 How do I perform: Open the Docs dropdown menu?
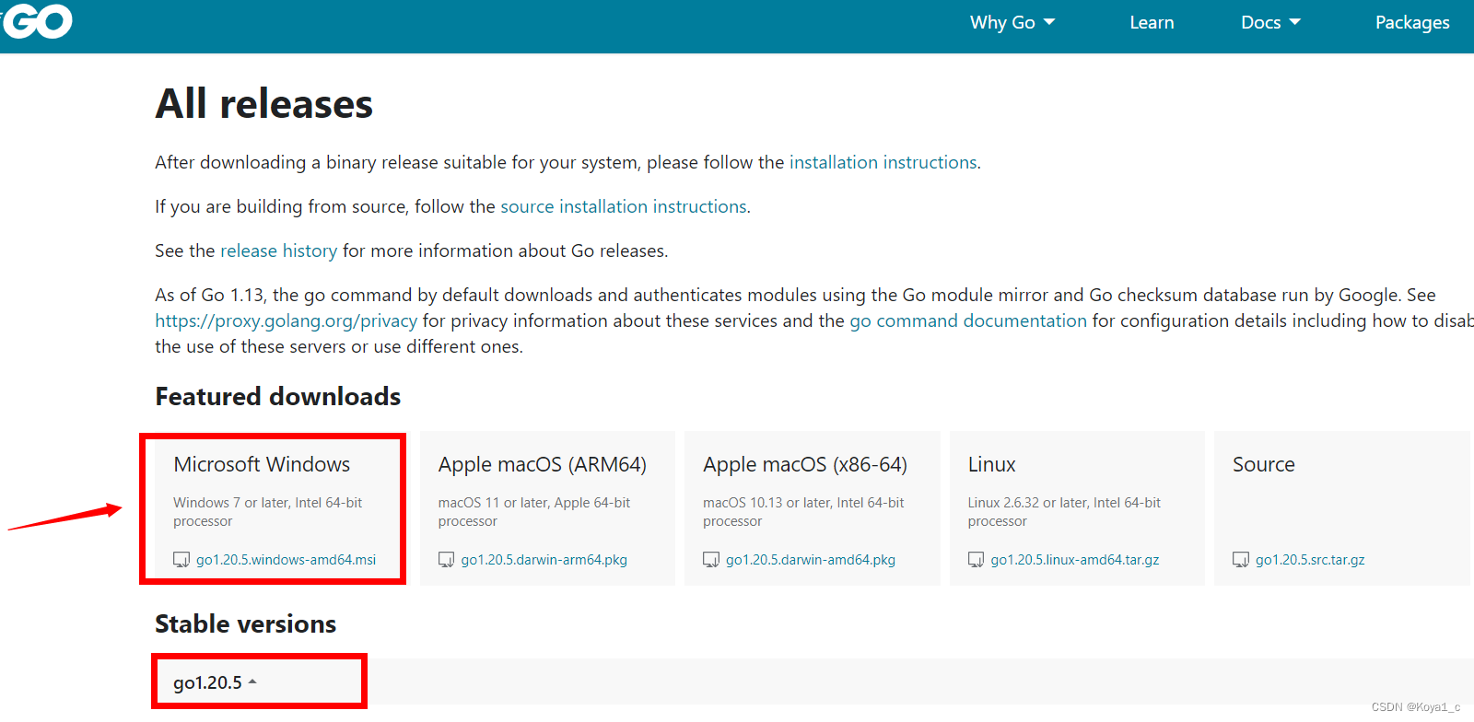1270,22
